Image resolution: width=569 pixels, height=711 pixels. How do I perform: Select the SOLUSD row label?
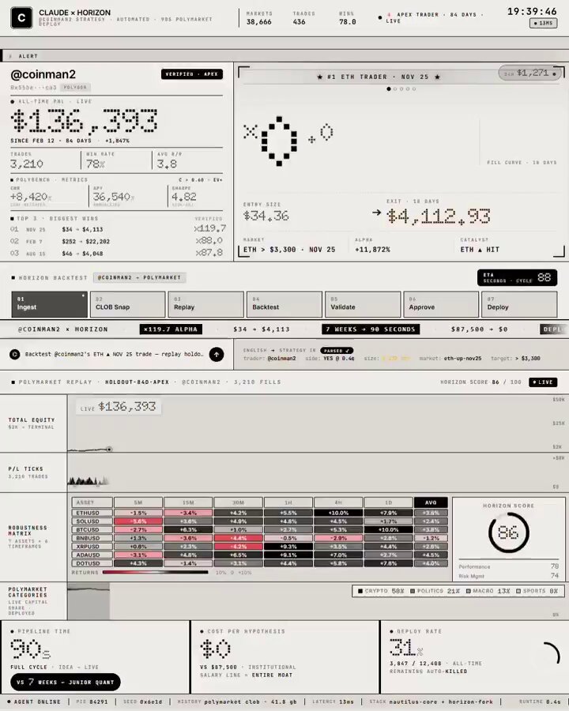click(x=92, y=521)
